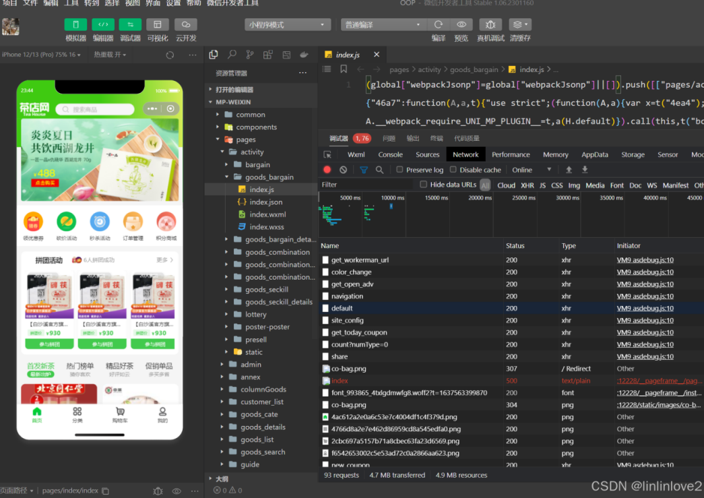Open the search sidebar icon
This screenshot has height=498, width=704.
pyautogui.click(x=232, y=55)
